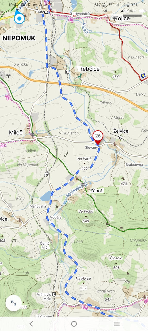Tap the bus stop icon near Třebčice

coord(67,72)
